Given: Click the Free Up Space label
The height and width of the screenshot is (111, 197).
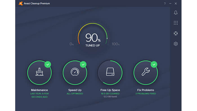Looking at the screenshot, I should [x=110, y=90].
